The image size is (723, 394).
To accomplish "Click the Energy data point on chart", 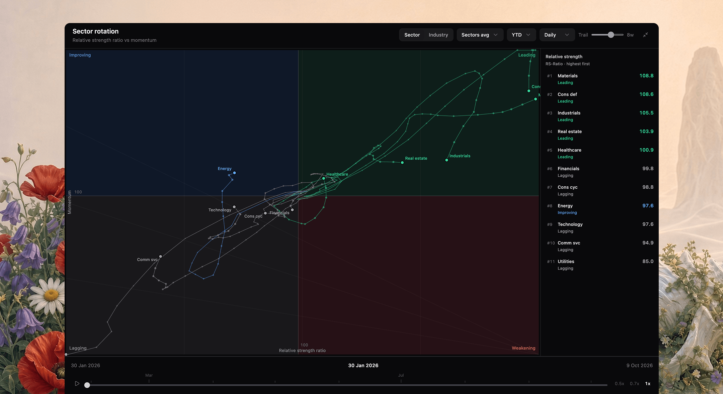I will coord(235,173).
